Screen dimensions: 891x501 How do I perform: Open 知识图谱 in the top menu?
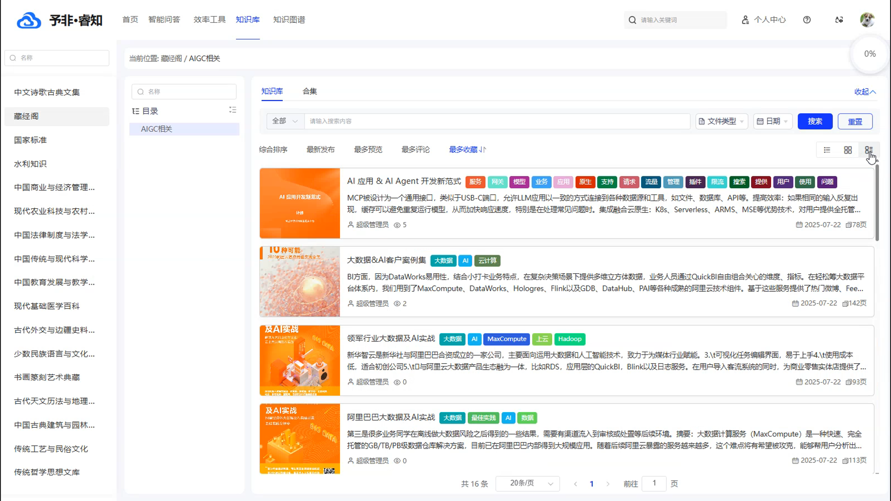click(x=289, y=19)
